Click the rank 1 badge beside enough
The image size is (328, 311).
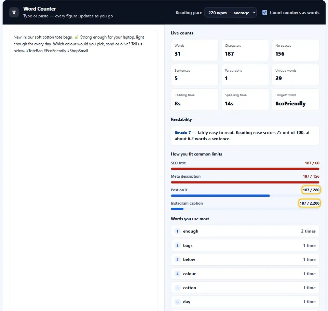click(177, 231)
